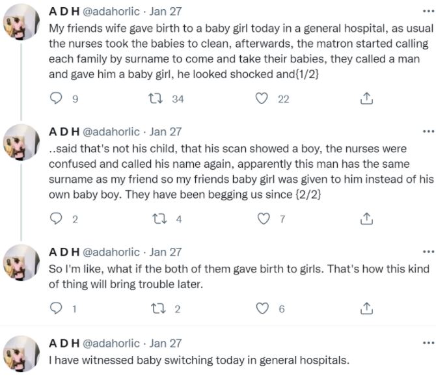Image resolution: width=436 pixels, height=376 pixels.
Task: Reply to the first tweet ending {1/2}
Action: click(x=57, y=98)
